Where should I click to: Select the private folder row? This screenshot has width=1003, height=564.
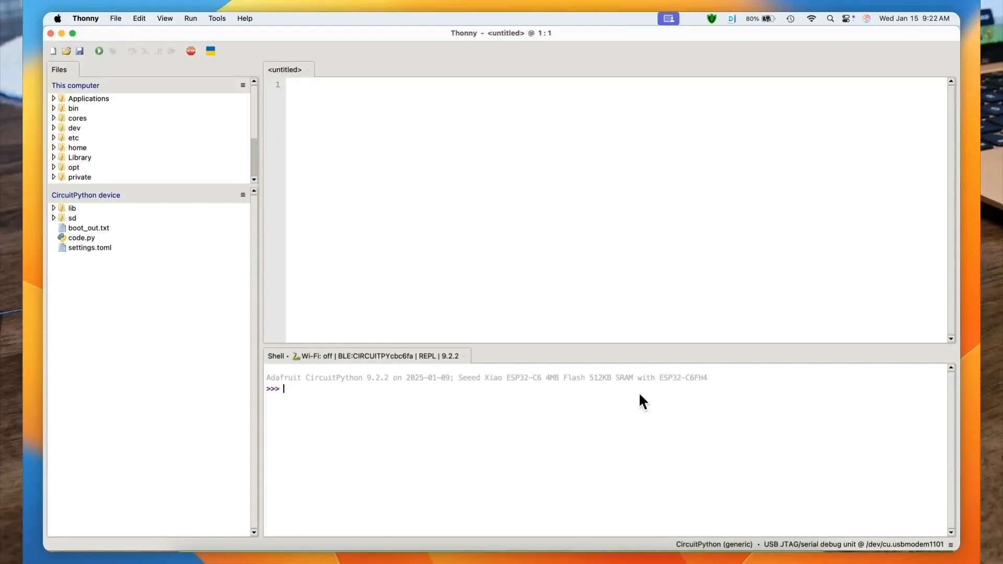(x=149, y=177)
